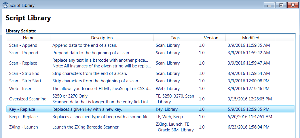Select the Scan - Append script row
This screenshot has height=138, width=300.
pyautogui.click(x=23, y=45)
